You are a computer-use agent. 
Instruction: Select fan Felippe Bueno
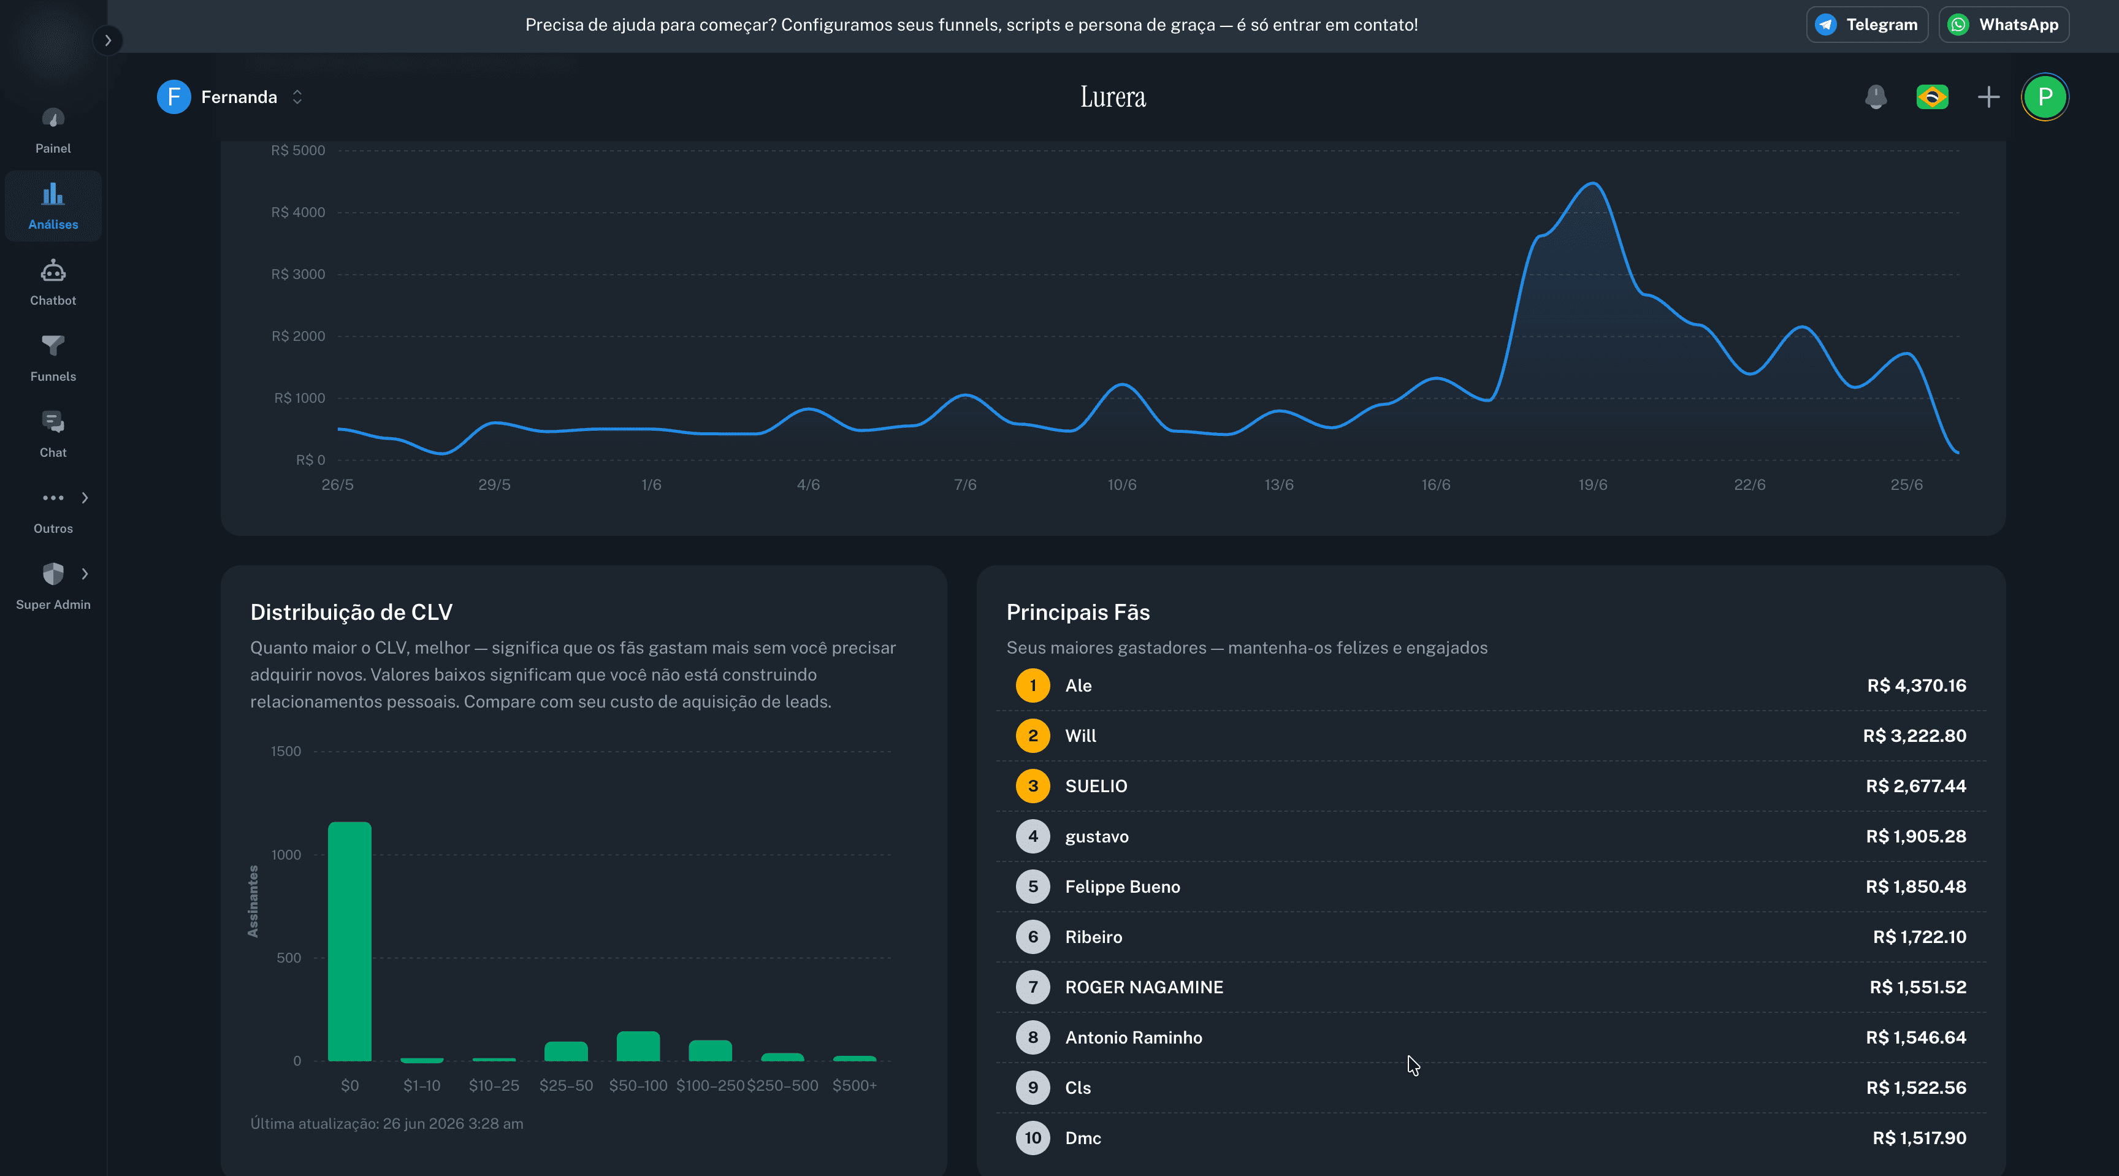tap(1491, 887)
